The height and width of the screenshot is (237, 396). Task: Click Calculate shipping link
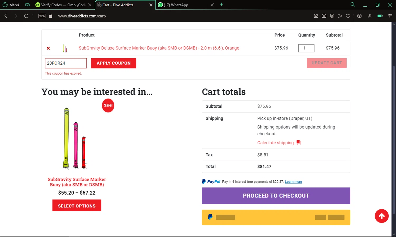275,143
